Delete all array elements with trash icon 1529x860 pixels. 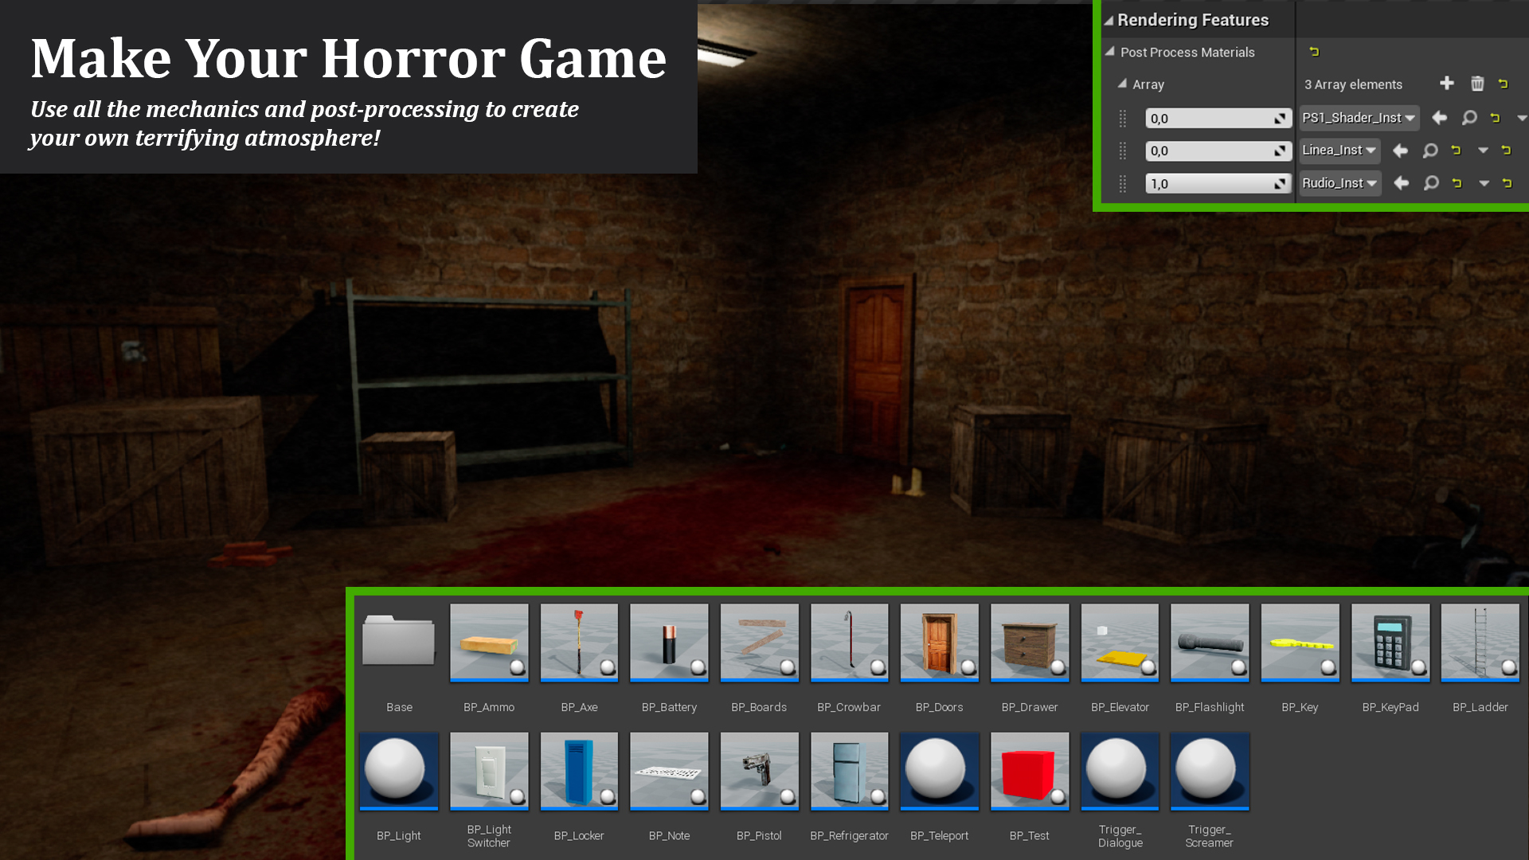[1477, 84]
